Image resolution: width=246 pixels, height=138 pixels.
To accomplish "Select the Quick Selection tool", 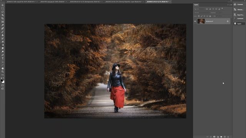I will pyautogui.click(x=3, y=15).
